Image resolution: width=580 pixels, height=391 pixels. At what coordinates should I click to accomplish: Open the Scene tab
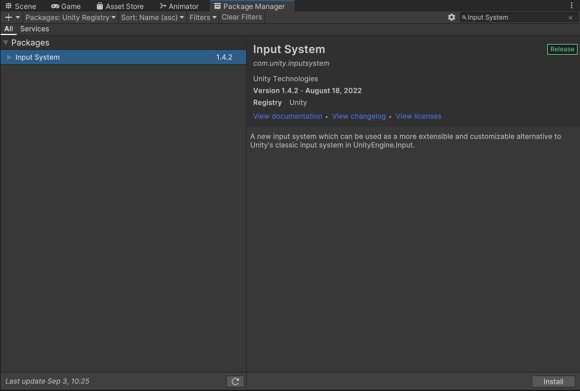pos(21,6)
